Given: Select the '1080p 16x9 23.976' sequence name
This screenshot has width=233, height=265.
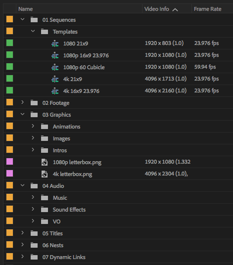Looking at the screenshot, I should pyautogui.click(x=86, y=55).
